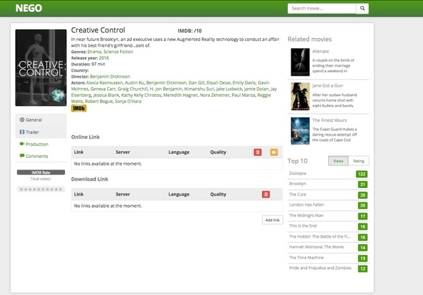Open actor Paul Manza link

coord(244,95)
